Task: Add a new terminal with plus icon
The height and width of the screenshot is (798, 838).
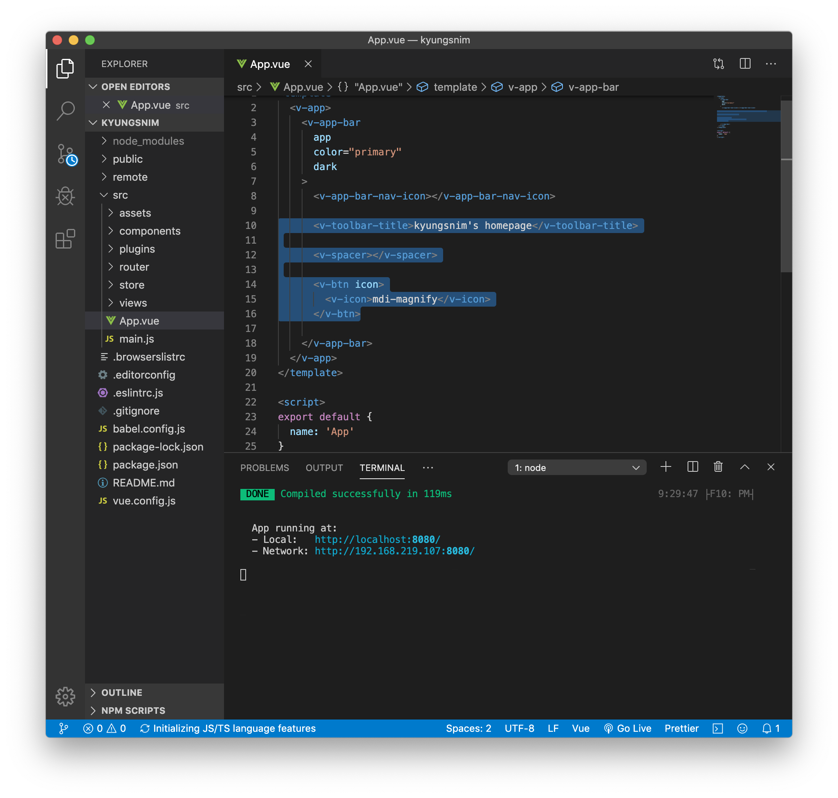Action: pyautogui.click(x=666, y=467)
